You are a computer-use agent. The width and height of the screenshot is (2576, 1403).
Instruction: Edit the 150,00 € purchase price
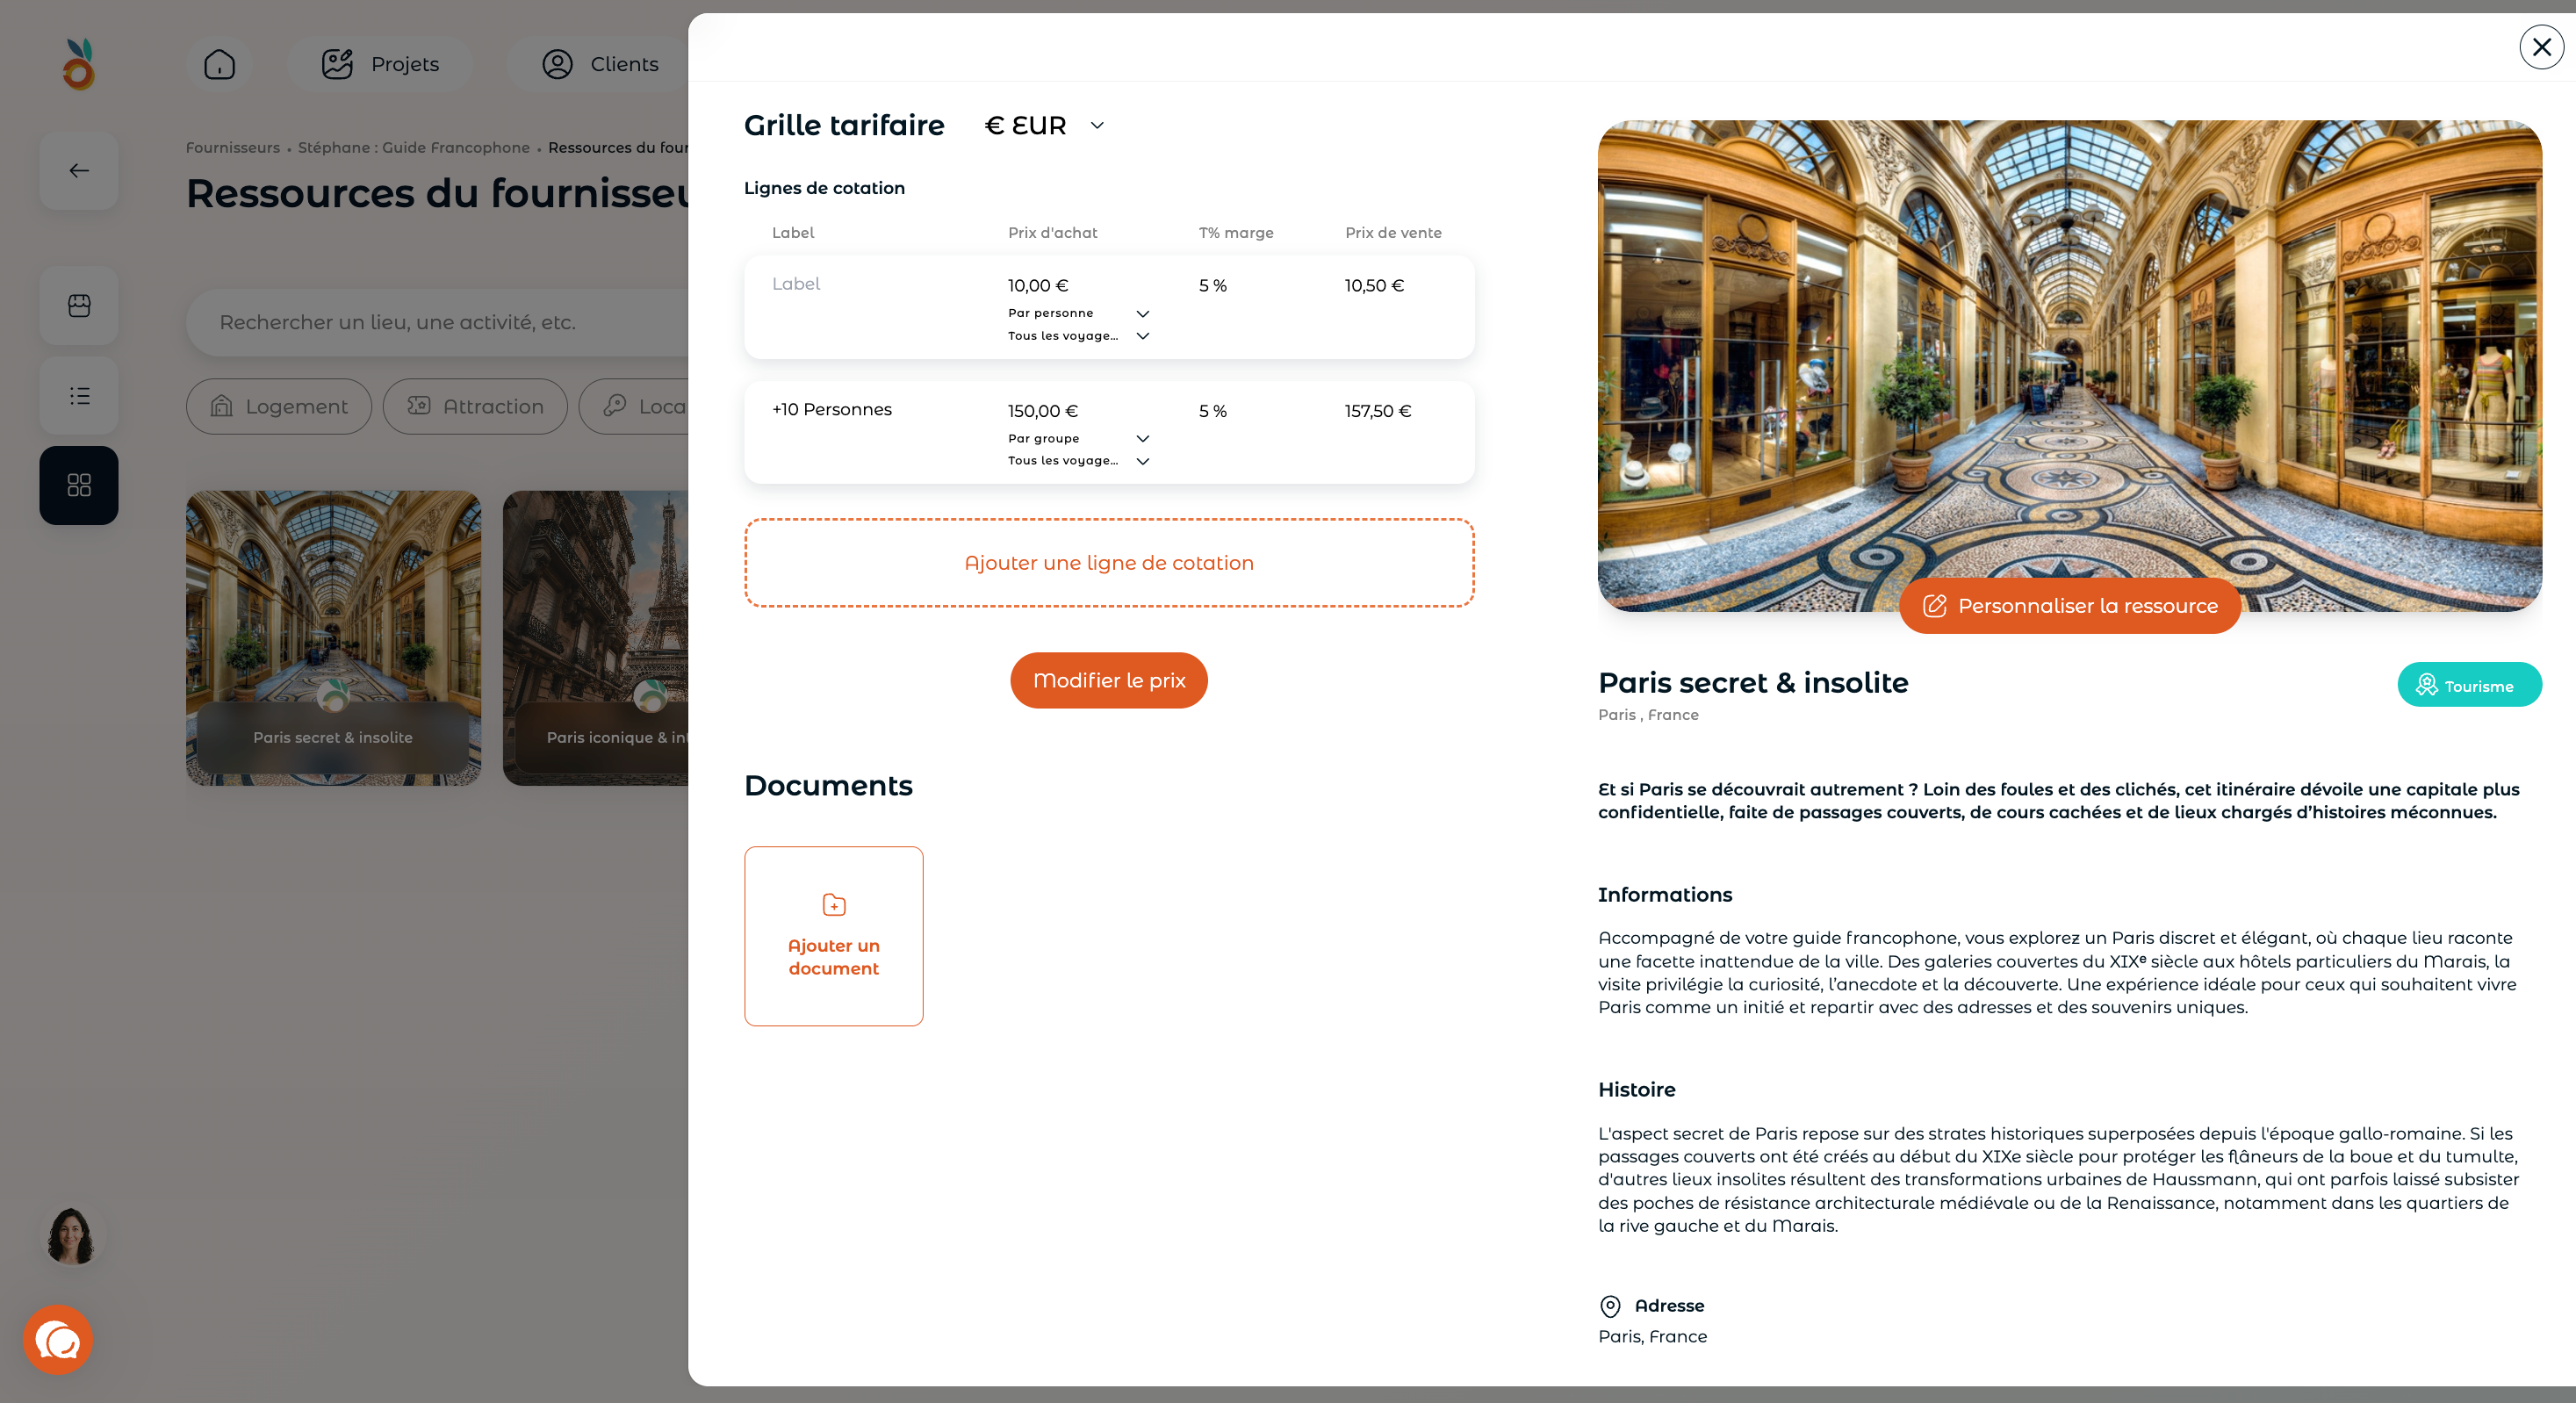pos(1043,411)
